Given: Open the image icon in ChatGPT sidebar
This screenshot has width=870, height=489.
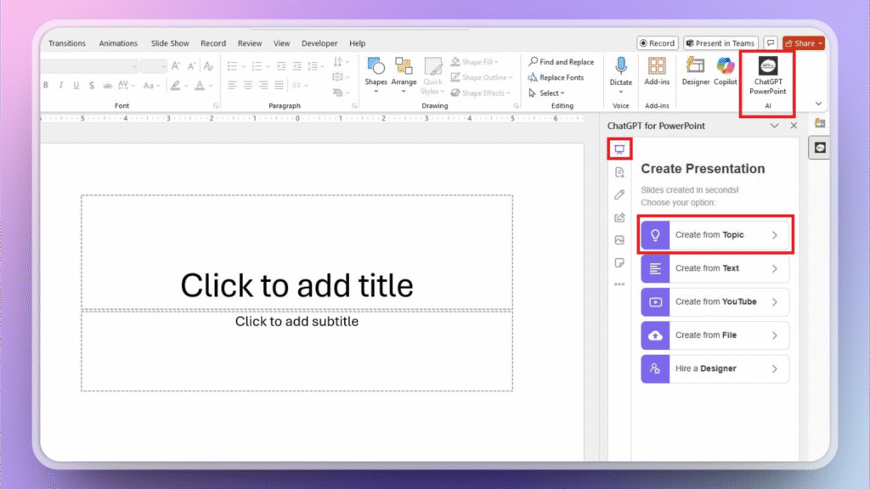Looking at the screenshot, I should point(619,240).
